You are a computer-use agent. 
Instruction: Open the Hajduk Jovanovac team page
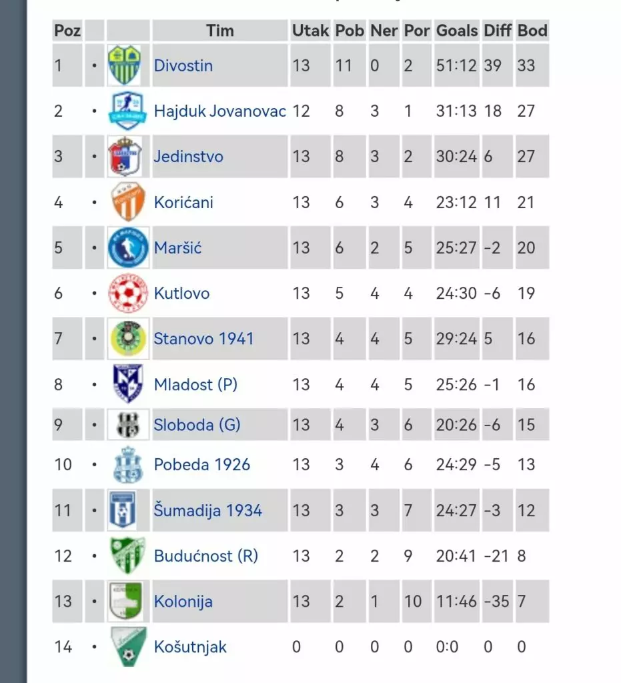(219, 111)
